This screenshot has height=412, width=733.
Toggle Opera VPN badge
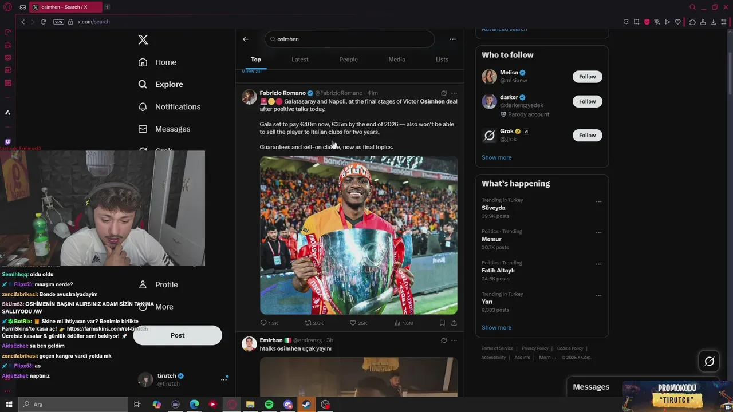(58, 22)
